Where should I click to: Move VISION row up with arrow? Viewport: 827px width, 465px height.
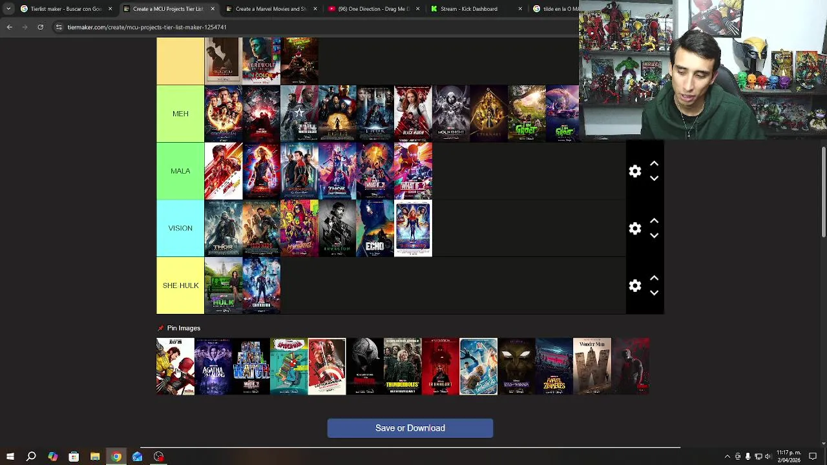(654, 222)
